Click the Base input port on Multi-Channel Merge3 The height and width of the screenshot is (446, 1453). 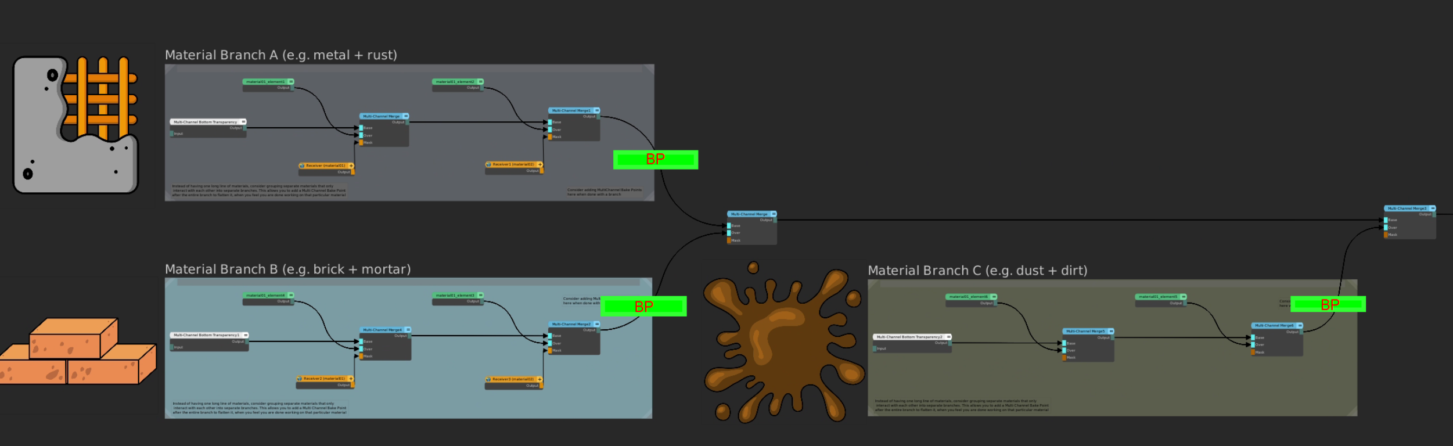(x=1386, y=220)
